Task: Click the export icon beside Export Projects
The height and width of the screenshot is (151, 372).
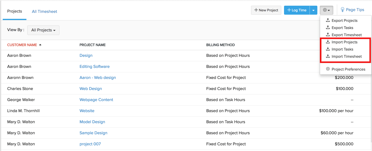Action: click(328, 20)
